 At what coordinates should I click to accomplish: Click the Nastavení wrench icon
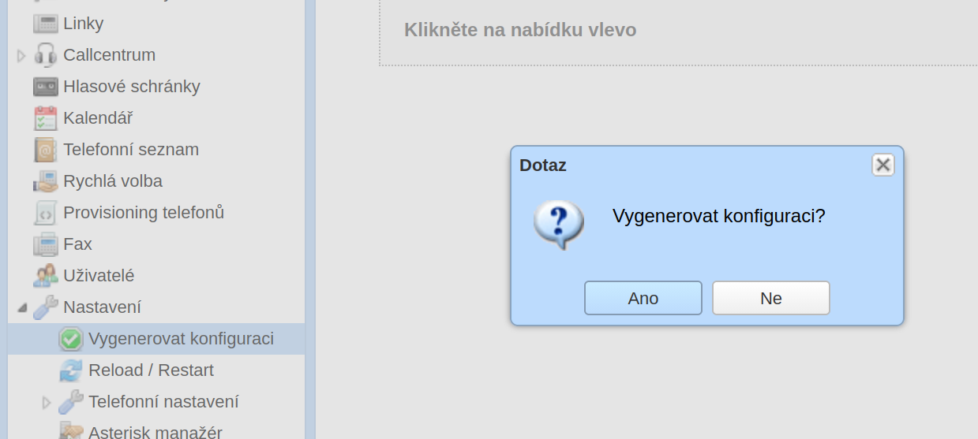pos(46,307)
